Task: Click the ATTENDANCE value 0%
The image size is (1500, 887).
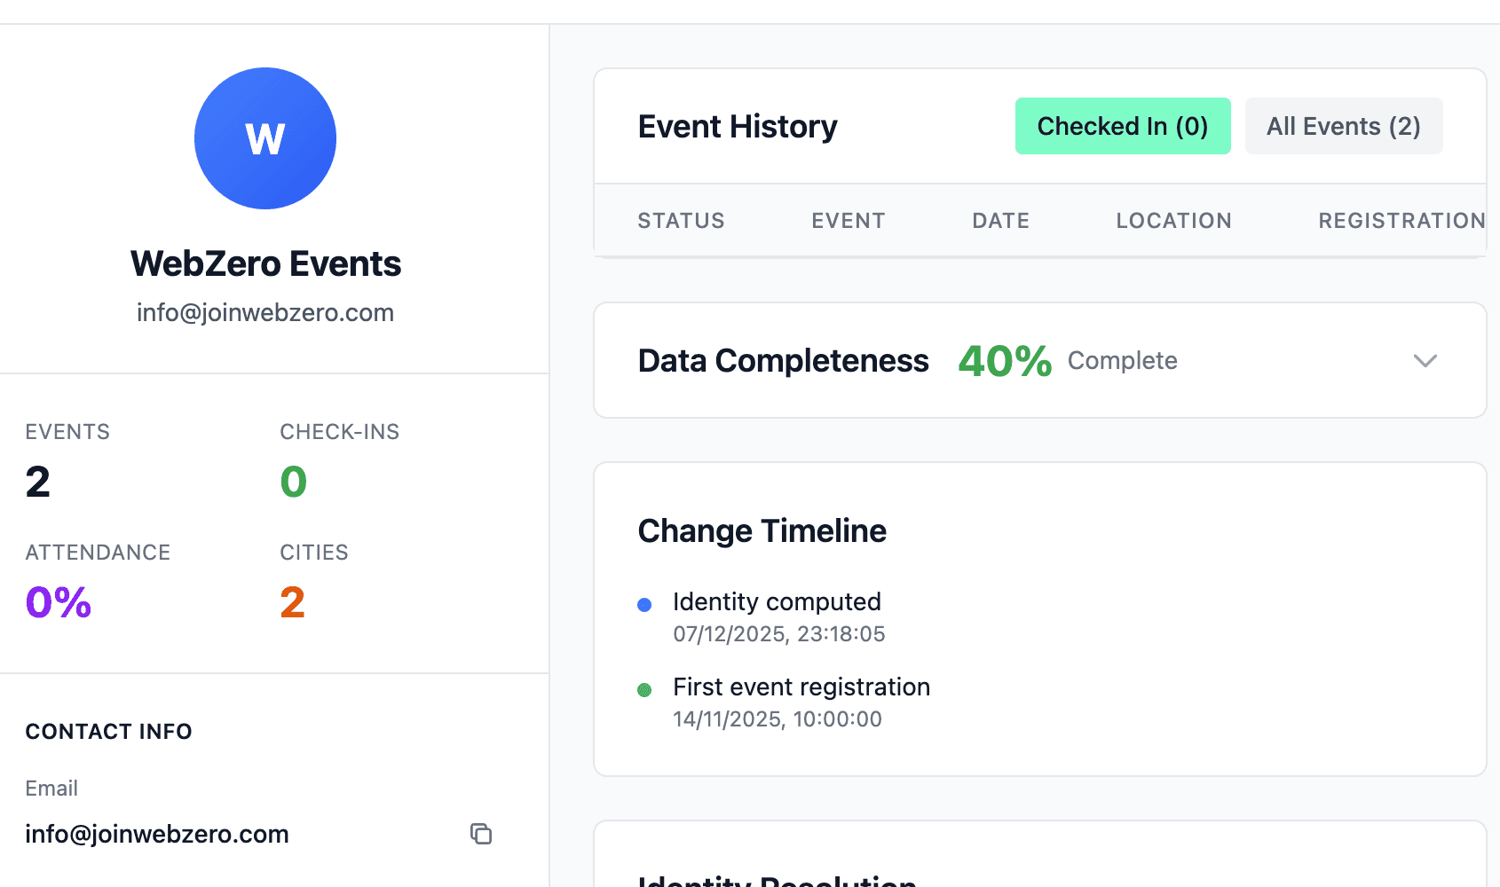Action: pos(59,602)
